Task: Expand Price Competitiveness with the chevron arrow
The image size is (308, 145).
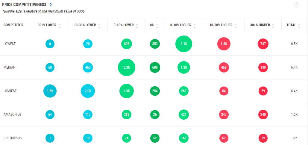Action: click(51, 4)
